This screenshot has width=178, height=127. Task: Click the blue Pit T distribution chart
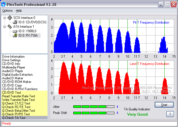(114, 36)
